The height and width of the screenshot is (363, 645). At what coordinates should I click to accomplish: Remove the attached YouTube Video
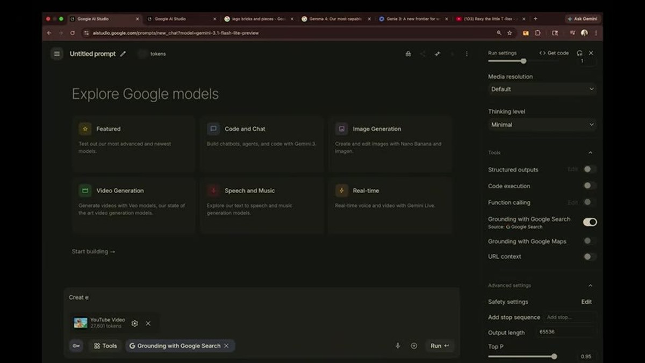pyautogui.click(x=148, y=323)
